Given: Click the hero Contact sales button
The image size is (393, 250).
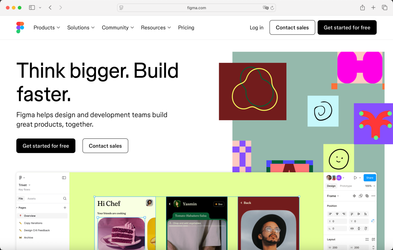Looking at the screenshot, I should tap(105, 146).
